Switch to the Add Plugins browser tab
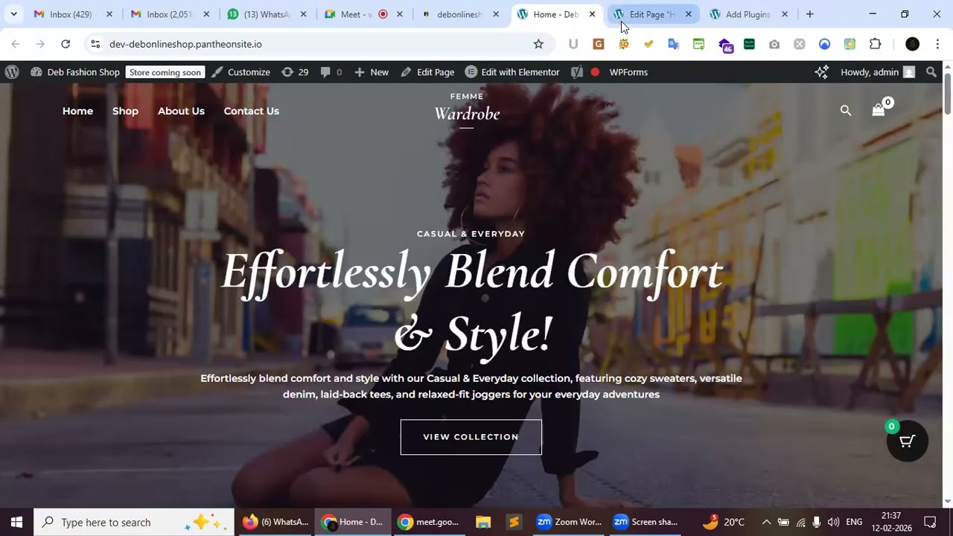 [747, 14]
